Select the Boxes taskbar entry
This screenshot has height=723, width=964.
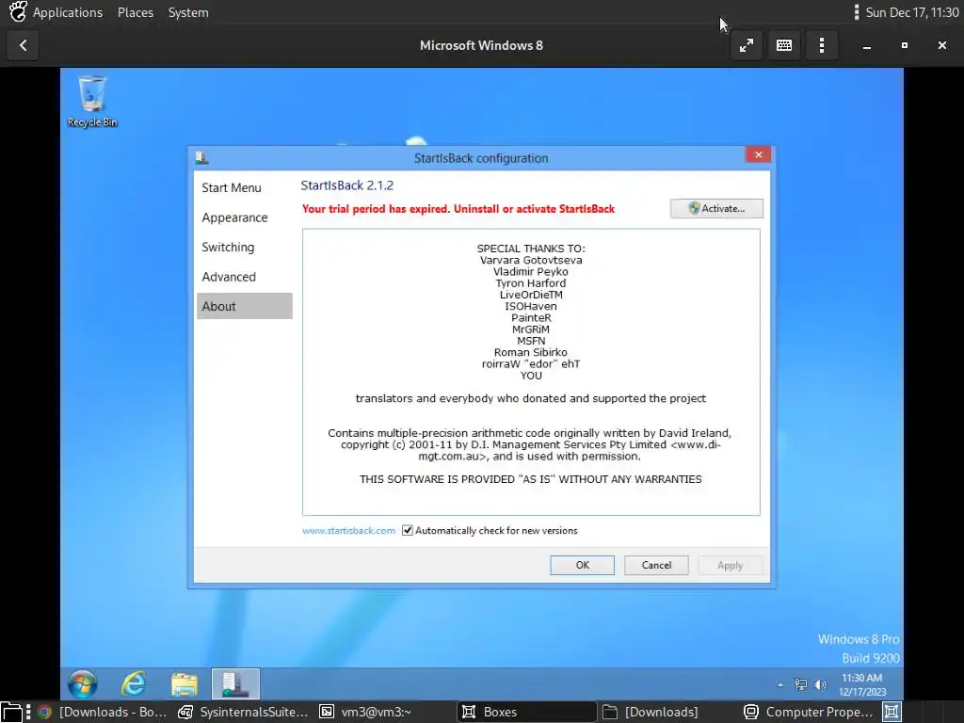tap(527, 712)
